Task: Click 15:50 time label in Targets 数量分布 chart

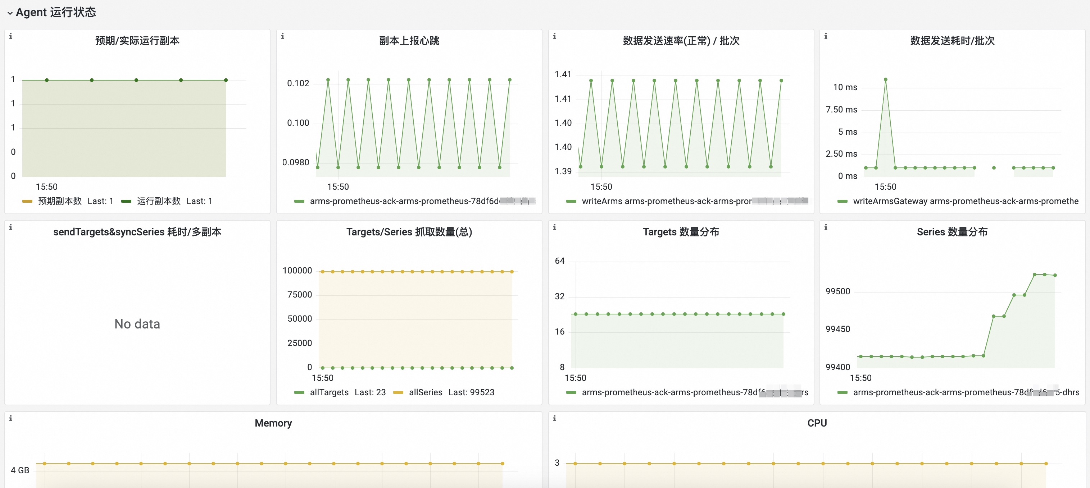Action: coord(575,378)
